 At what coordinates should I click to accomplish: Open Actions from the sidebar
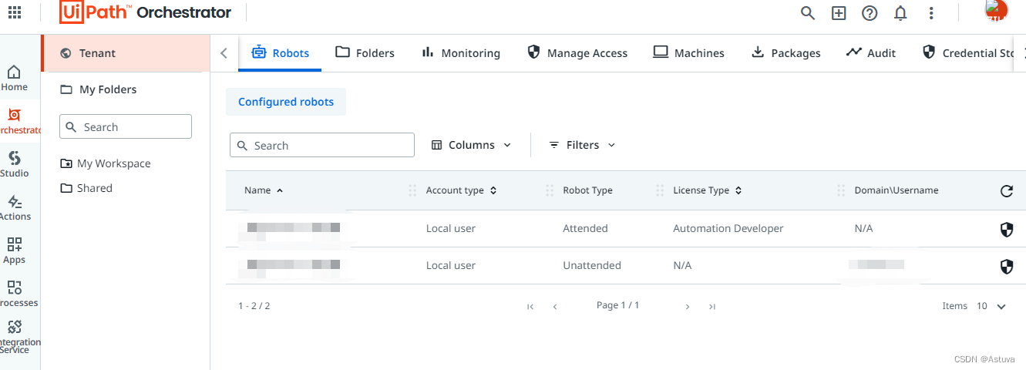(14, 208)
